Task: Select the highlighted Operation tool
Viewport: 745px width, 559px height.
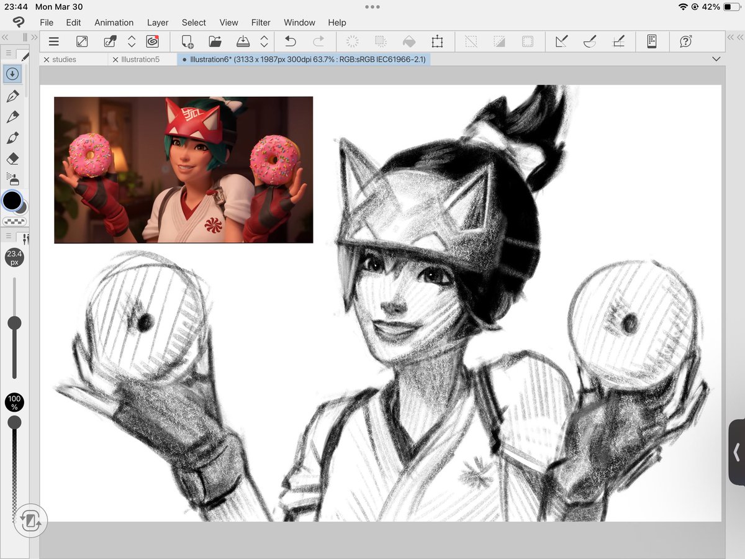Action: coord(12,74)
